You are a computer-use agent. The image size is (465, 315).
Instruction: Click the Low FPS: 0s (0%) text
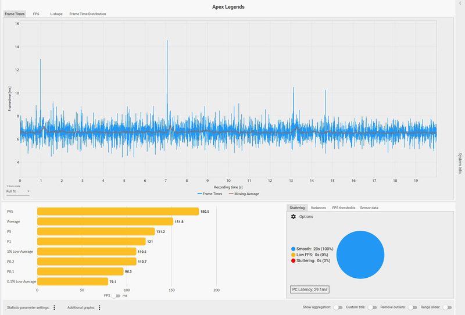point(312,255)
